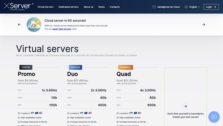The image size is (223, 126).
Task: Open the News page
Action: point(101,7)
